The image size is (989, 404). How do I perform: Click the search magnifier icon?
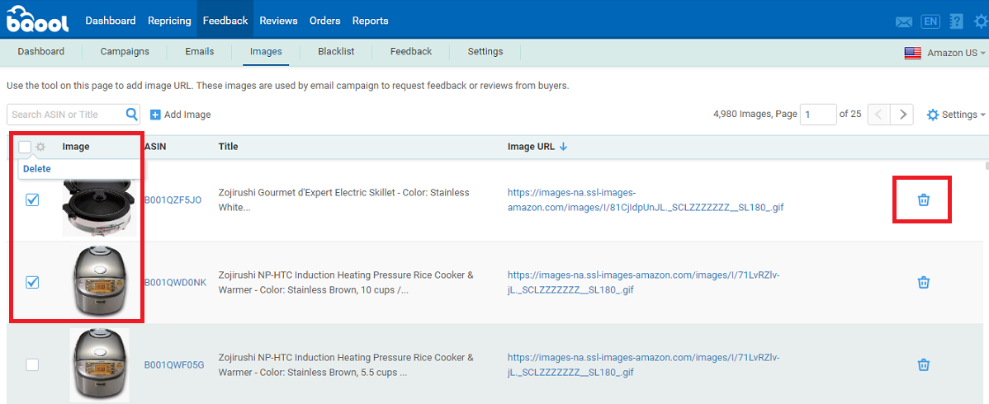point(132,114)
